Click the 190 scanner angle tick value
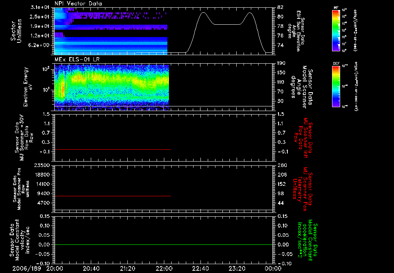Viewport: 394px width, 273px height. point(282,63)
